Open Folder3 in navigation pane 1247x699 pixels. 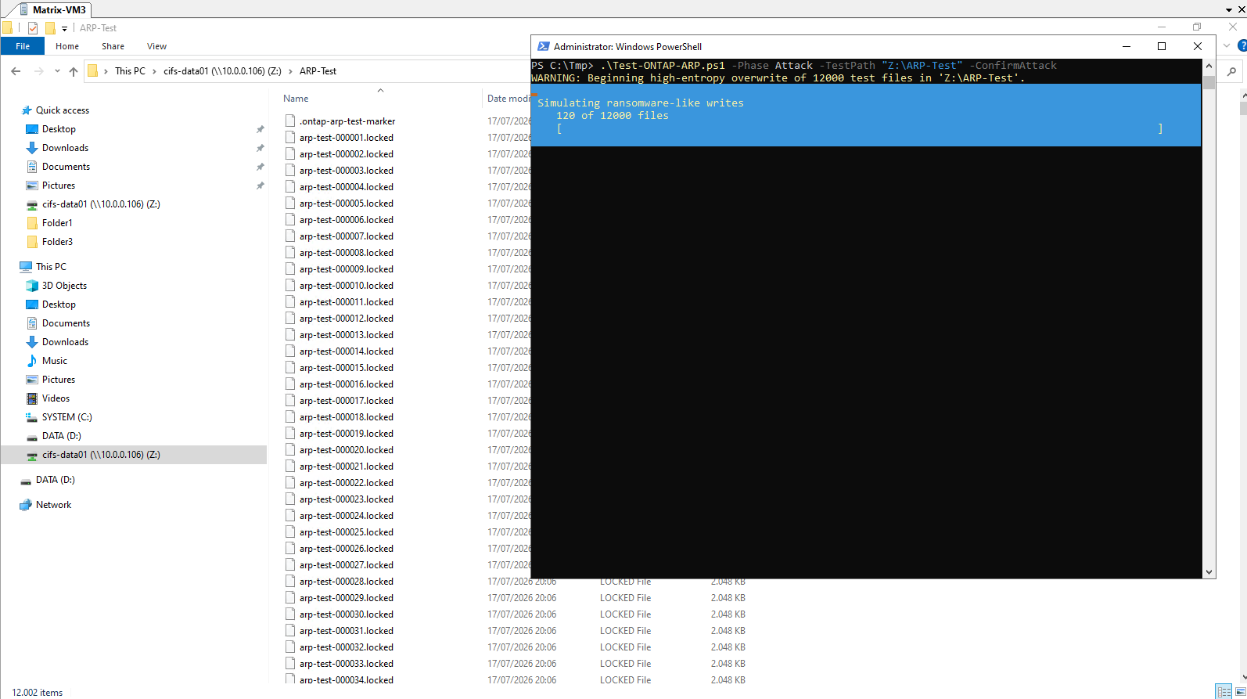pyautogui.click(x=57, y=242)
